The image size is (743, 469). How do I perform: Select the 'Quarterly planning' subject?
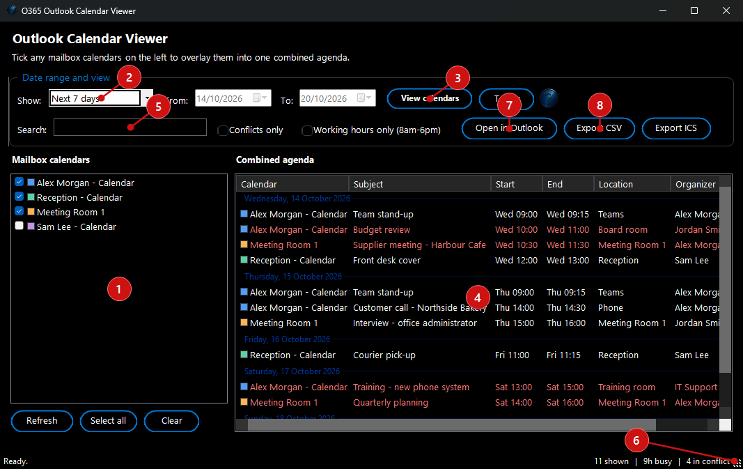391,403
